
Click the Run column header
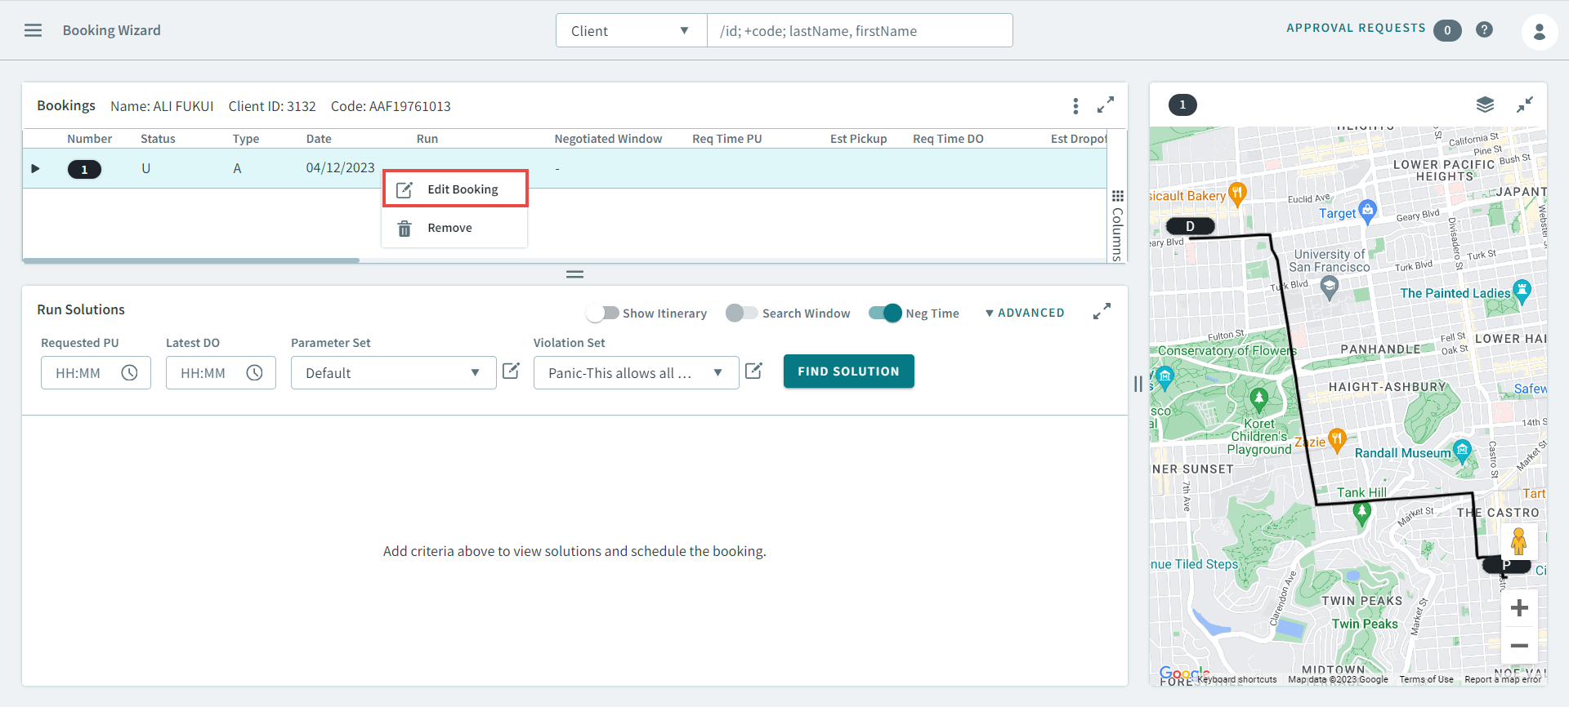click(x=427, y=139)
